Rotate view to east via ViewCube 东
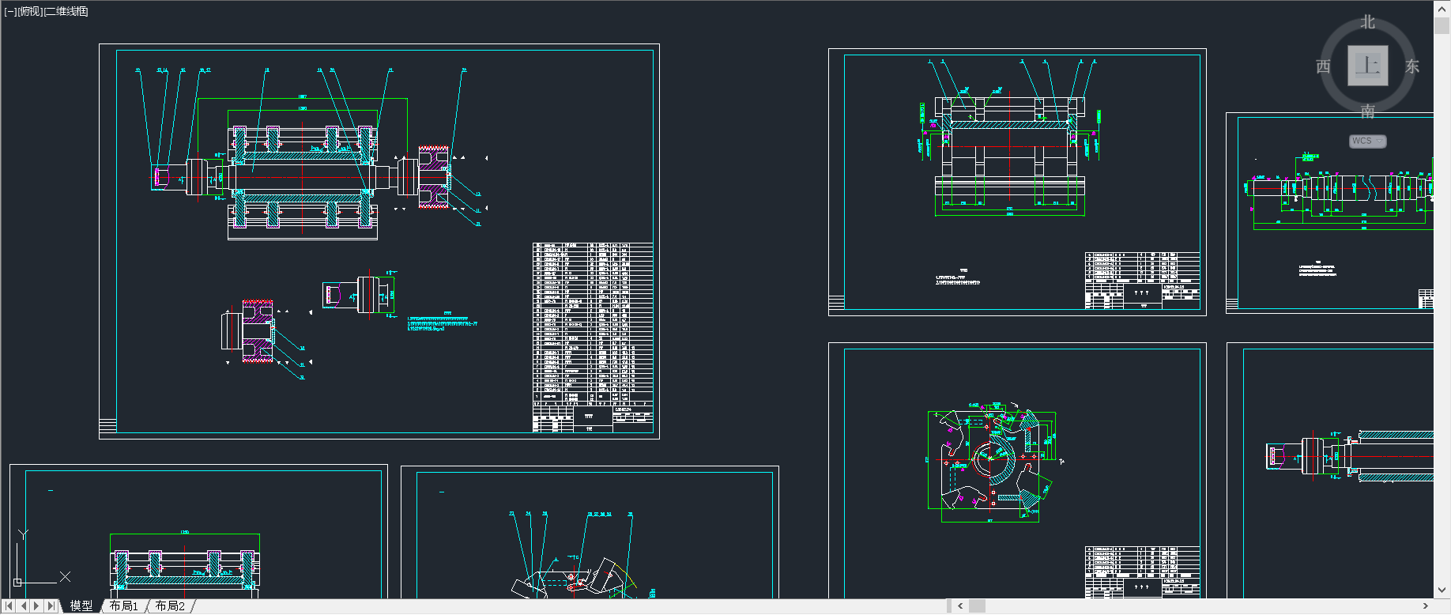This screenshot has width=1451, height=615. [x=1412, y=66]
